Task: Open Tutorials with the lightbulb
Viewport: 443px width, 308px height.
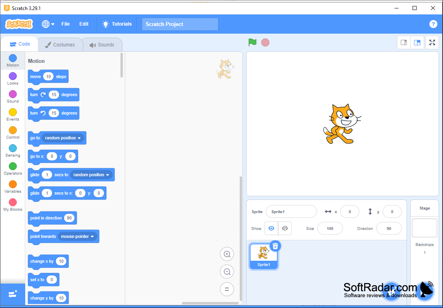Action: (x=117, y=24)
